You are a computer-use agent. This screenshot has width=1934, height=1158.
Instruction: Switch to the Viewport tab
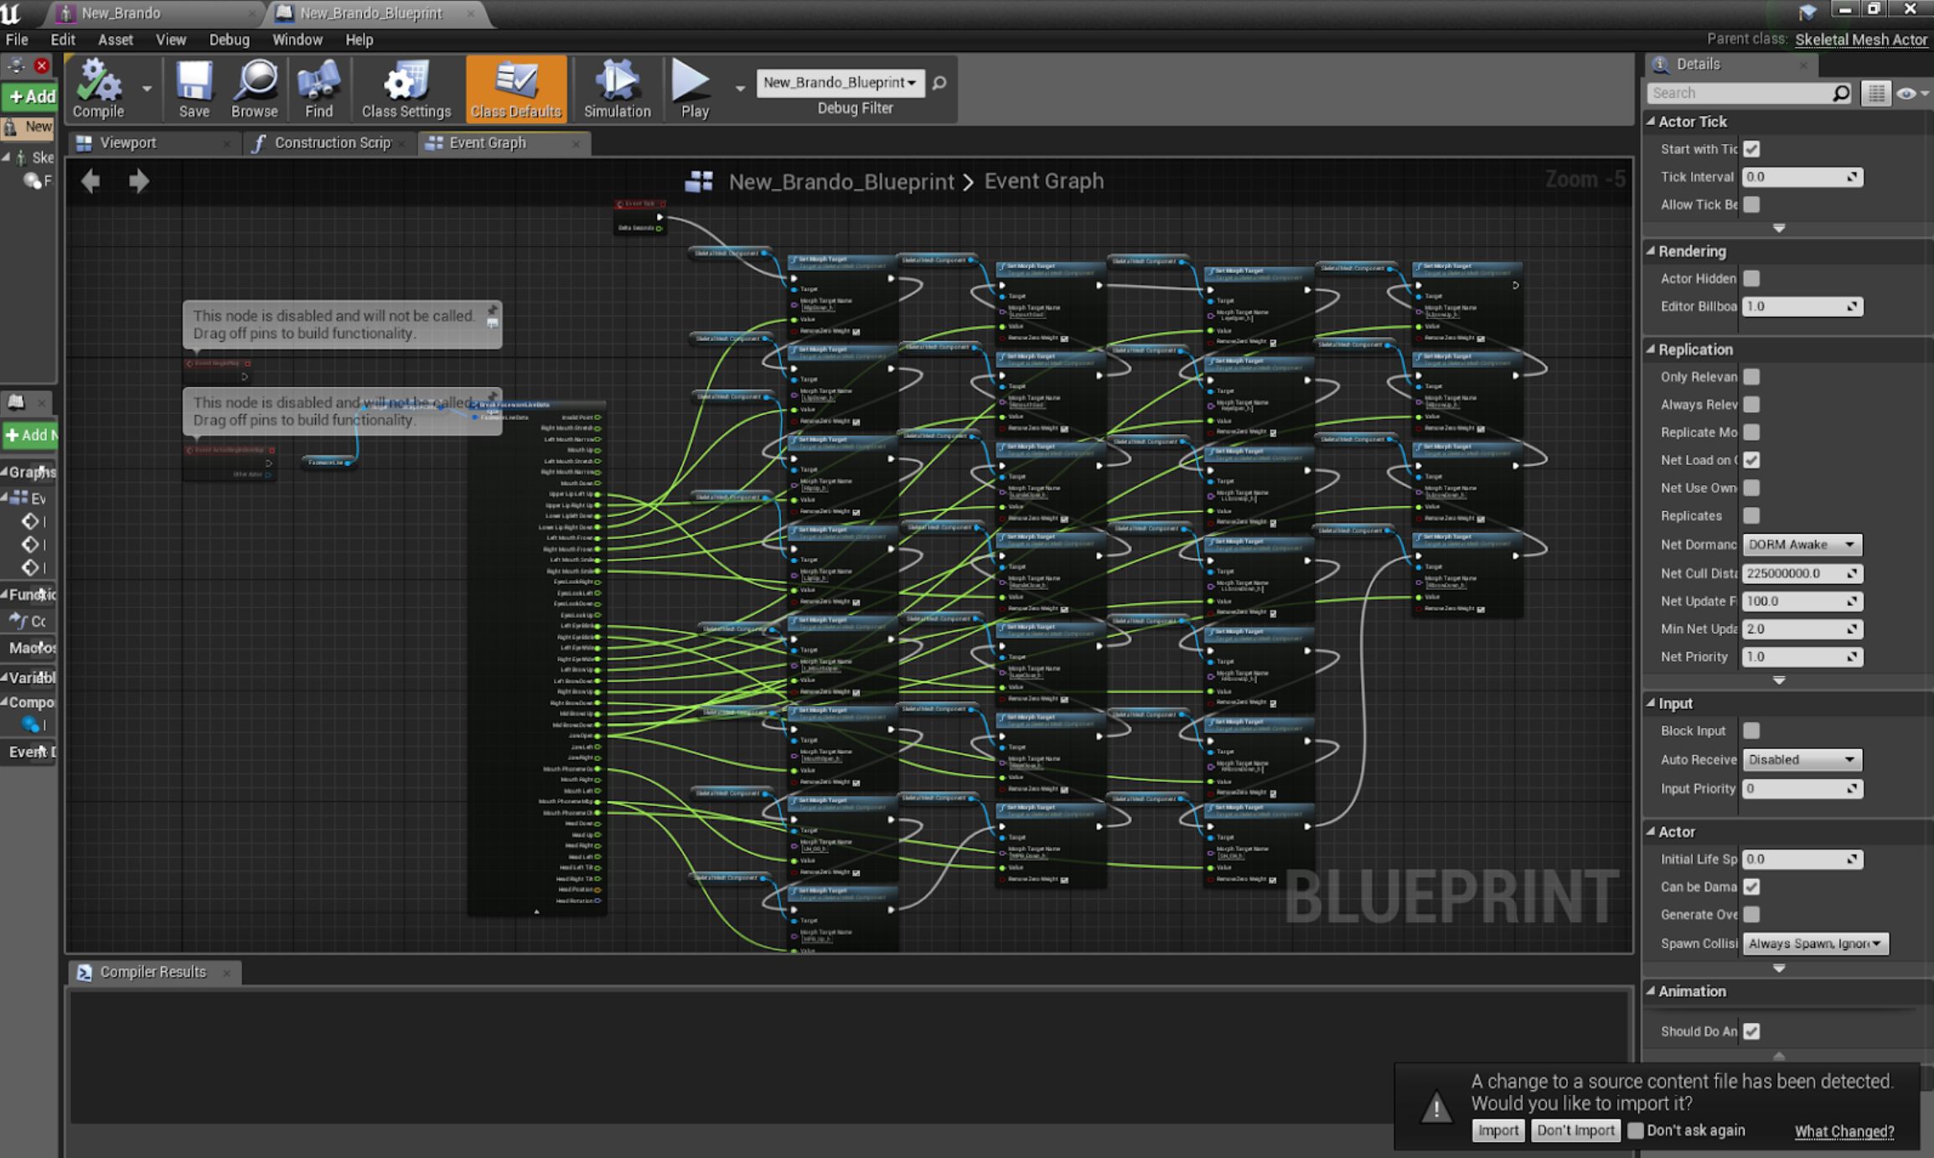(127, 142)
